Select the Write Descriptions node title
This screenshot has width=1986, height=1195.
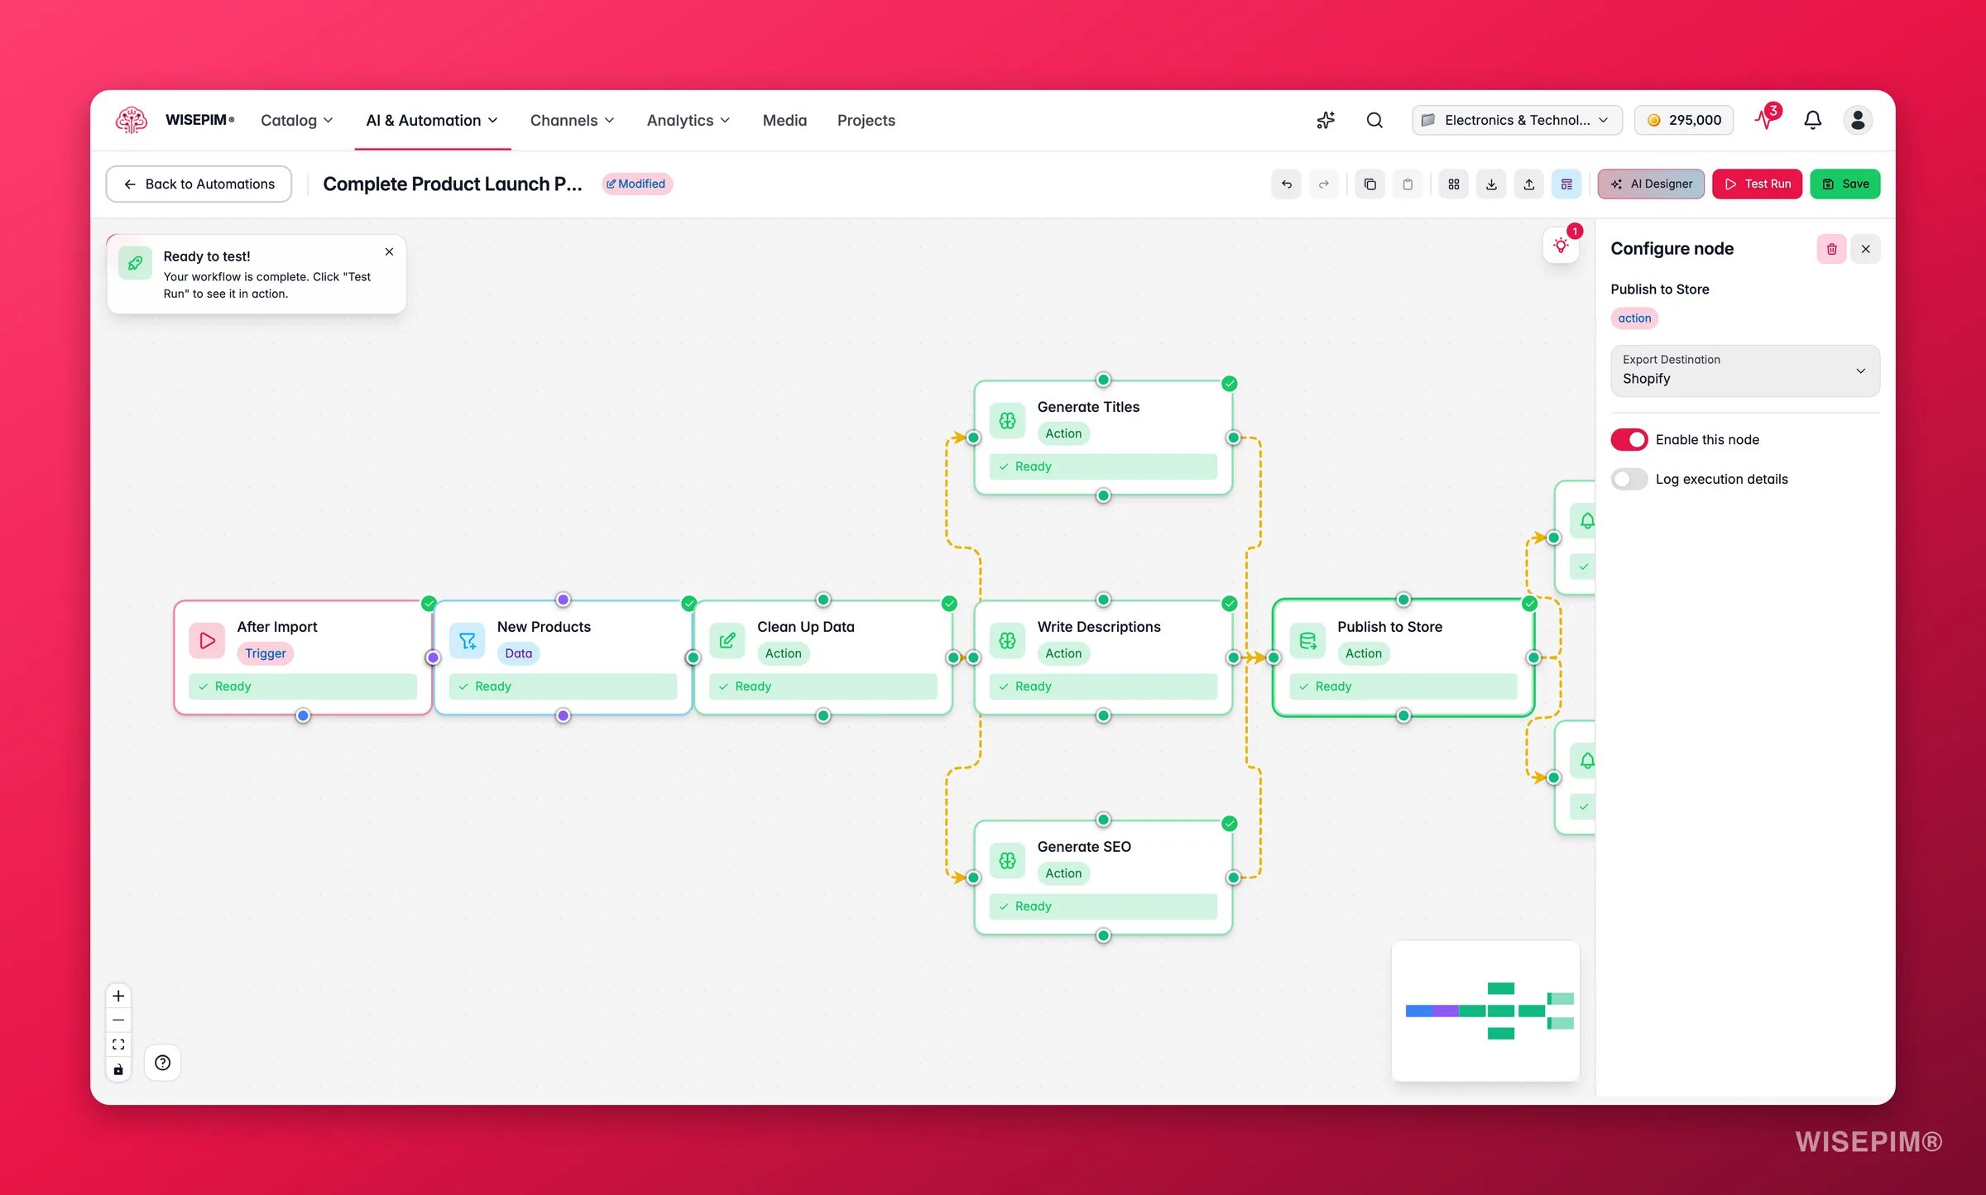[x=1099, y=626]
